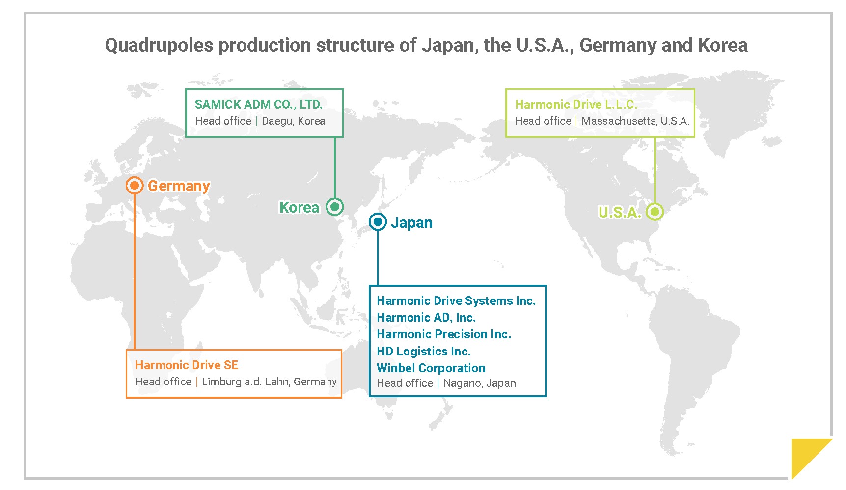Click the 'SAMICK ADM CO., LTD.' heading
This screenshot has width=846, height=490.
259,105
